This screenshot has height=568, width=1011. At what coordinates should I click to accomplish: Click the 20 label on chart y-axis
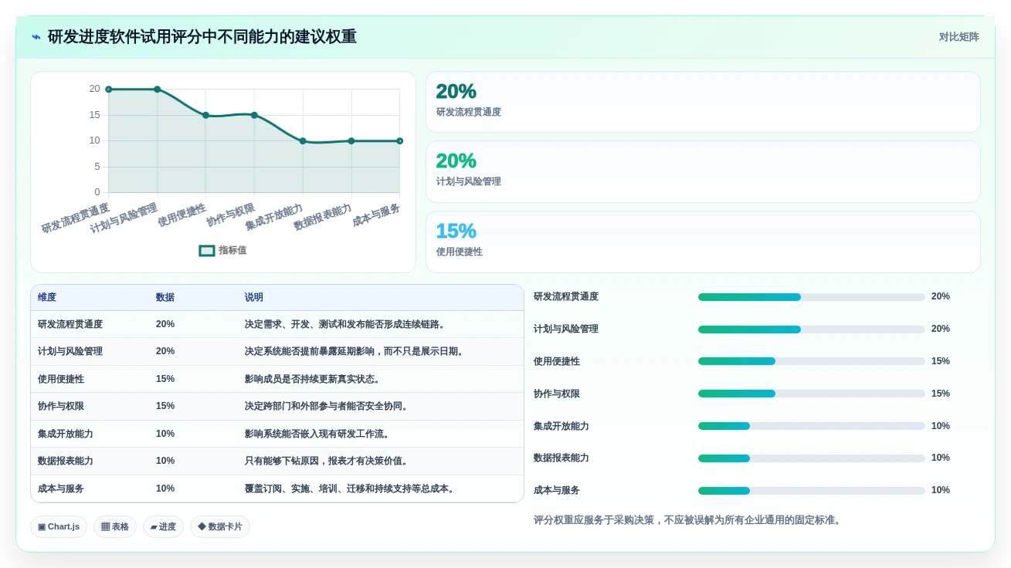coord(94,89)
